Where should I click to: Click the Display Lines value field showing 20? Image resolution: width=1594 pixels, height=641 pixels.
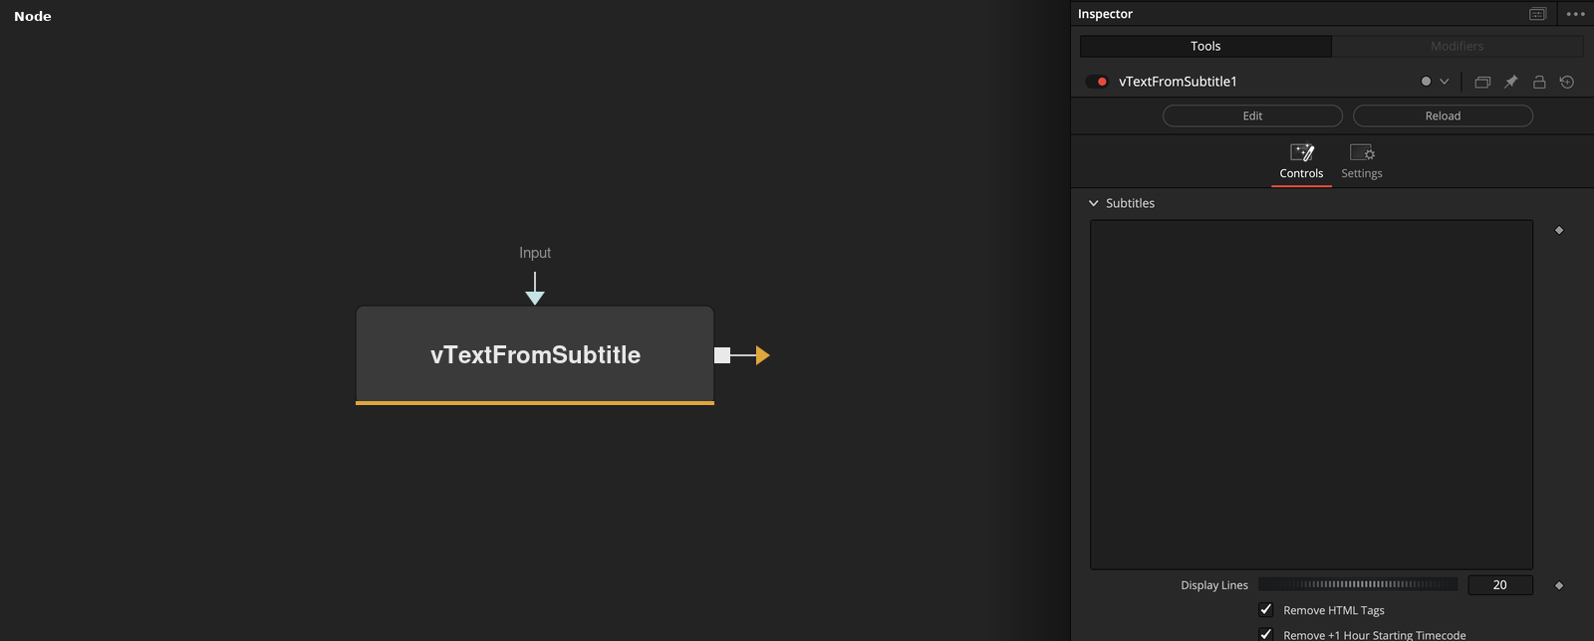tap(1500, 585)
